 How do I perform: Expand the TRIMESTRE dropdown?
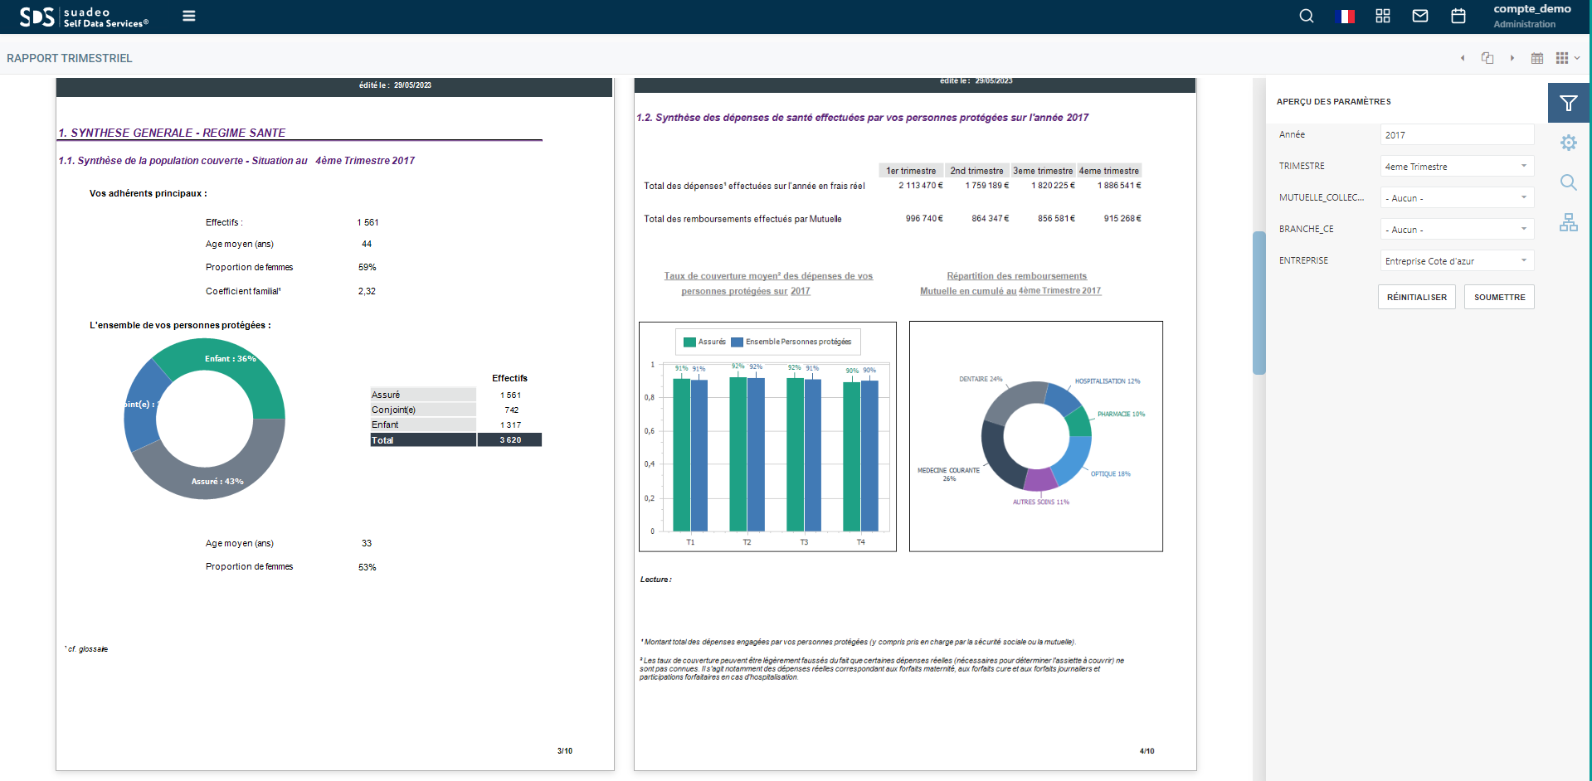coord(1457,167)
